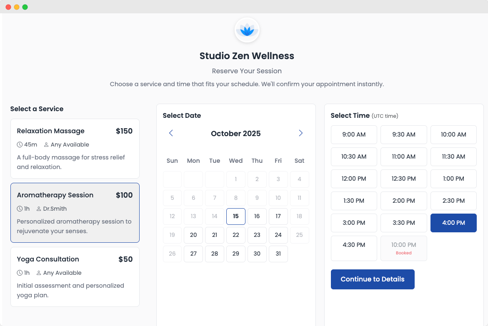This screenshot has width=488, height=326.
Task: Select the 9:00 AM time slot
Action: click(354, 135)
